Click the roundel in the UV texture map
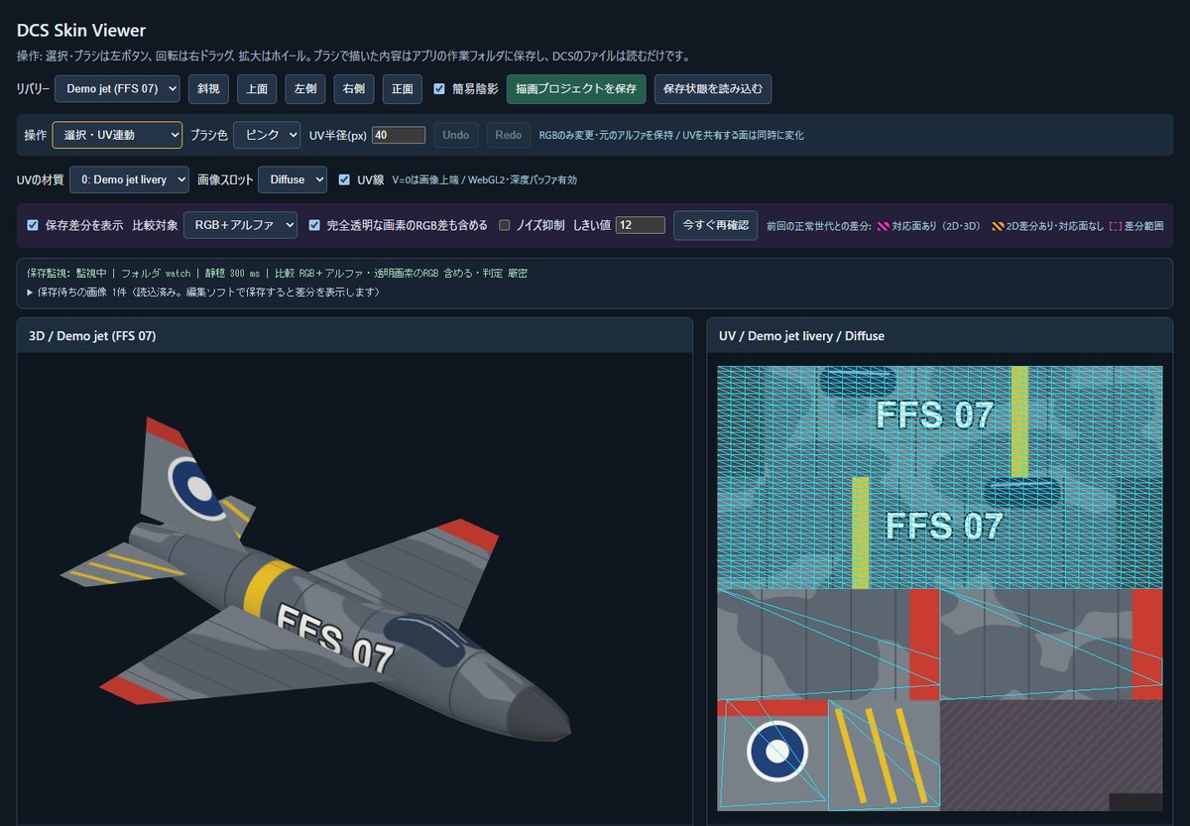 [x=777, y=752]
